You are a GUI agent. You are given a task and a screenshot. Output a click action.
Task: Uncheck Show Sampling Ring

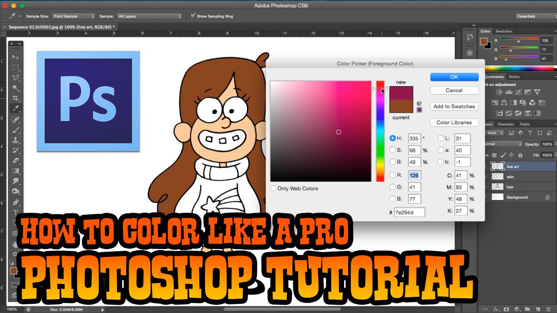tap(193, 16)
